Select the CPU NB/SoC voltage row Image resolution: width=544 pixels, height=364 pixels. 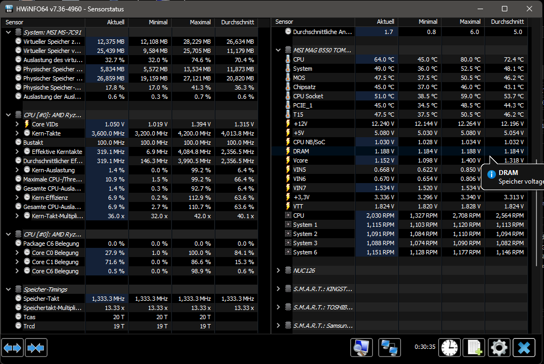400,141
